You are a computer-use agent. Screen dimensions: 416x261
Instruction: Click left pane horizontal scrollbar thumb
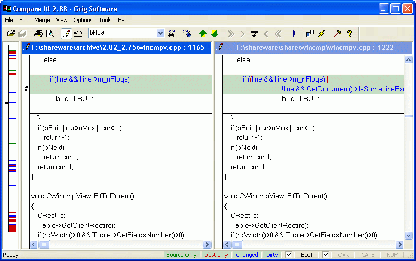tap(44, 244)
